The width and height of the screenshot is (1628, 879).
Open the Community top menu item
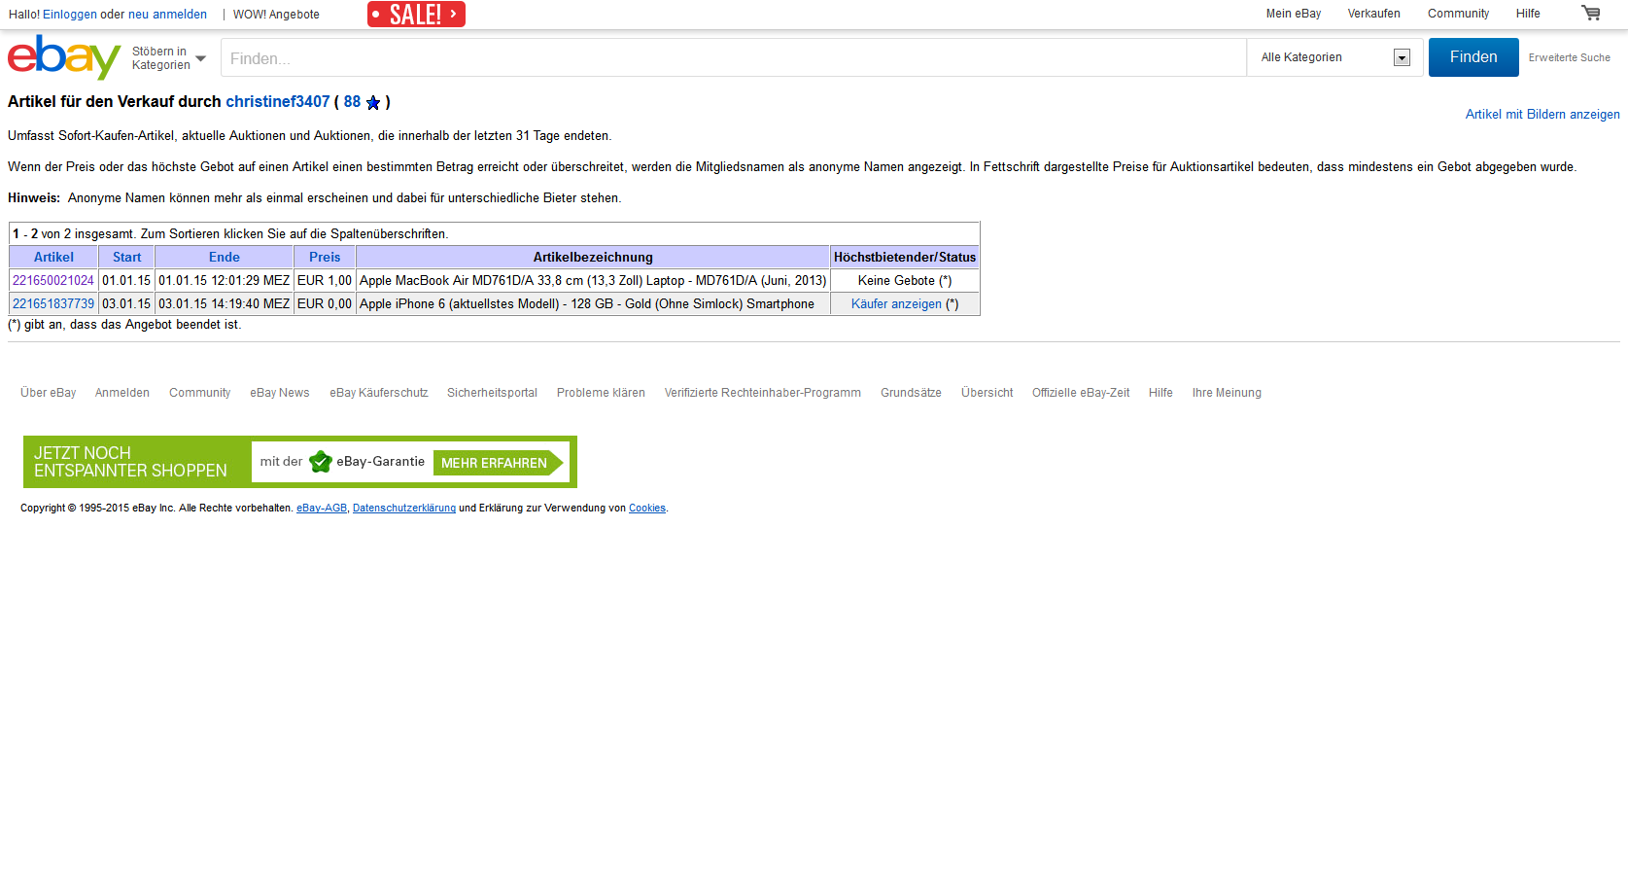[1458, 14]
